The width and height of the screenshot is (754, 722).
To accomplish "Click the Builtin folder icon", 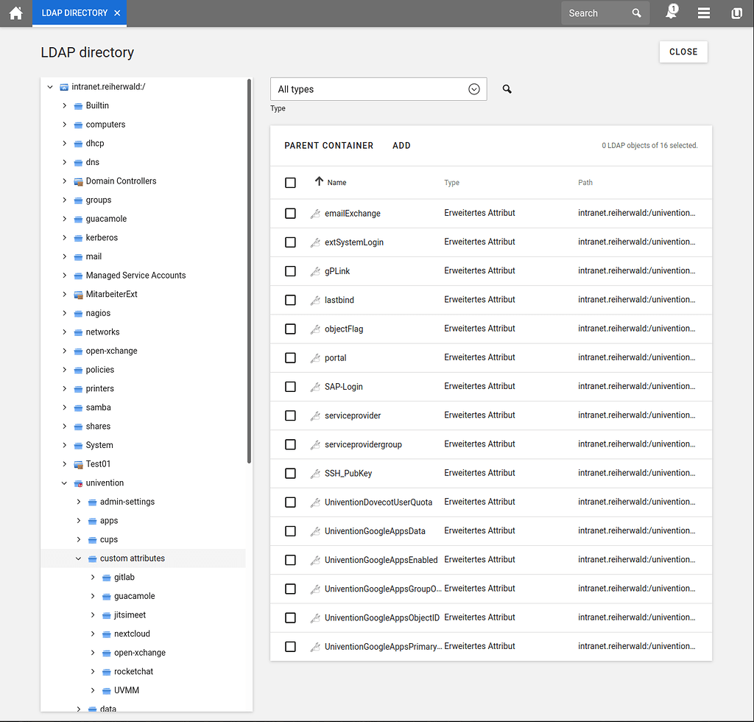I will click(78, 106).
